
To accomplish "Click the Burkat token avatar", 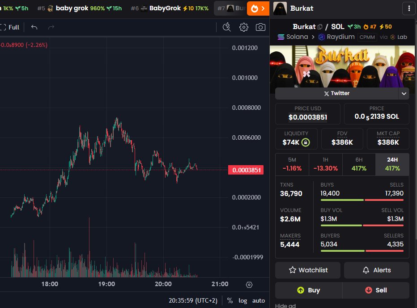I will pyautogui.click(x=280, y=8).
